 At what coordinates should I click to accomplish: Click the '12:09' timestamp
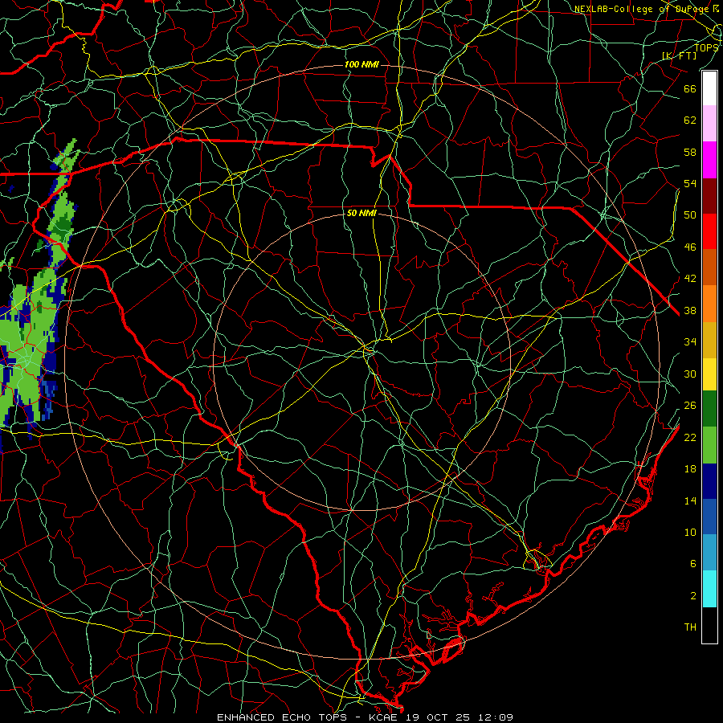495,717
